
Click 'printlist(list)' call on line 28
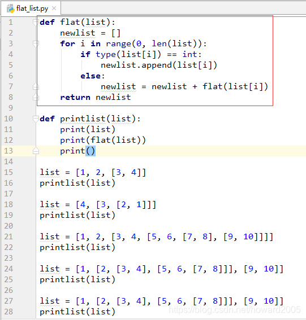click(77, 312)
